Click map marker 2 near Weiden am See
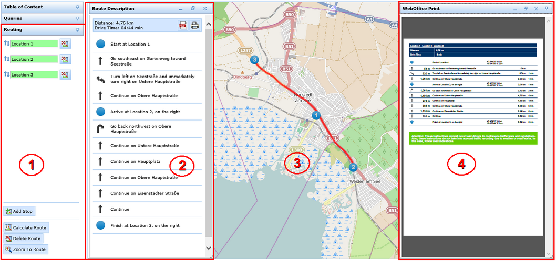Image resolution: width=556 pixels, height=261 pixels. [353, 167]
